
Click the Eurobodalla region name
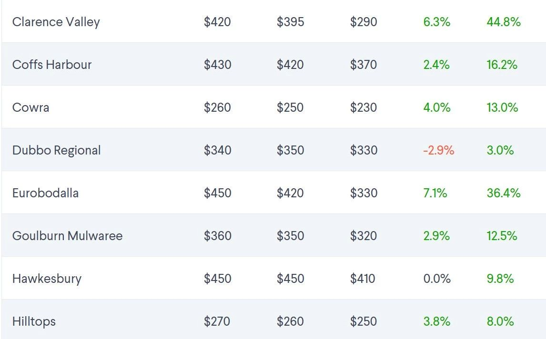coord(45,193)
